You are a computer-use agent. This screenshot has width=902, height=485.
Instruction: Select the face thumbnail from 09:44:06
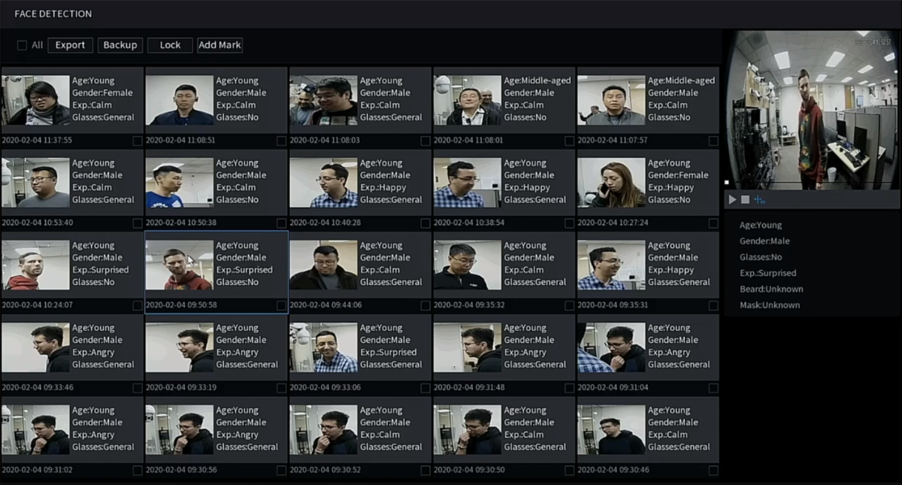click(x=324, y=265)
